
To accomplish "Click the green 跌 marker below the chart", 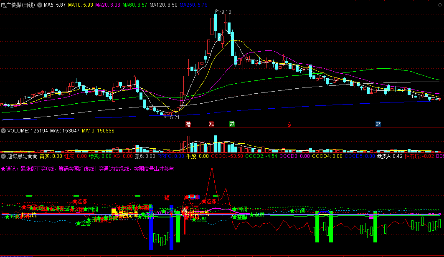I will [x=232, y=124].
